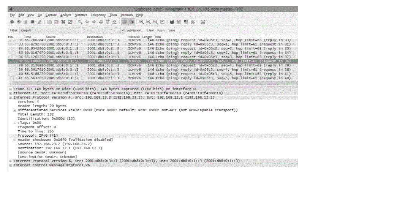Open the Statistics menu
The height and width of the screenshot is (218, 416).
[81, 15]
